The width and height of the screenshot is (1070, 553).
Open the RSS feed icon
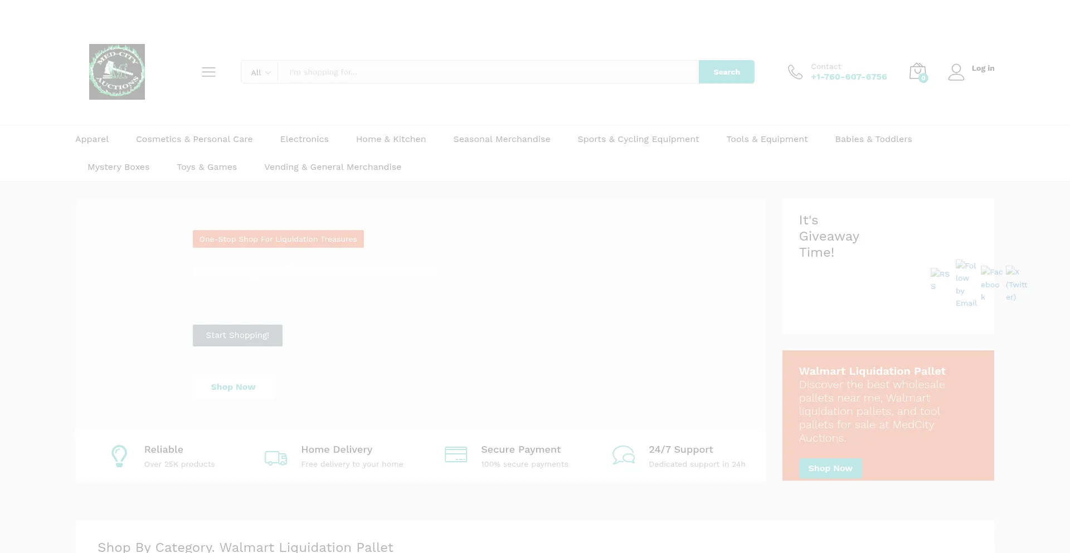coord(940,280)
